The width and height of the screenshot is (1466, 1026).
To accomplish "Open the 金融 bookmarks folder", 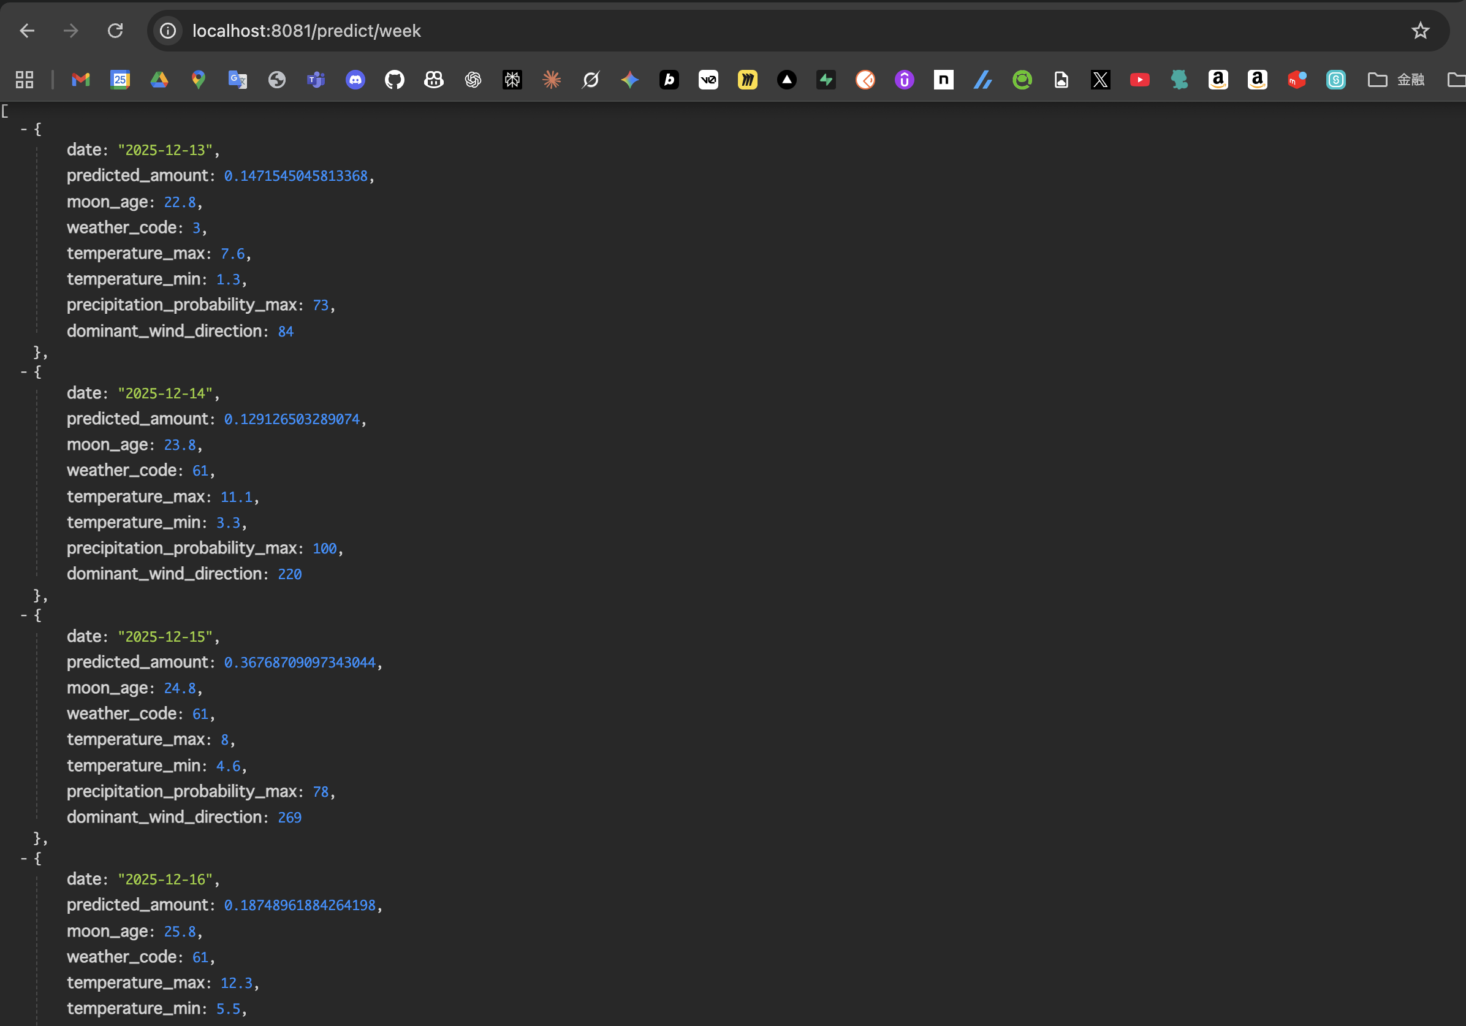I will point(1396,80).
